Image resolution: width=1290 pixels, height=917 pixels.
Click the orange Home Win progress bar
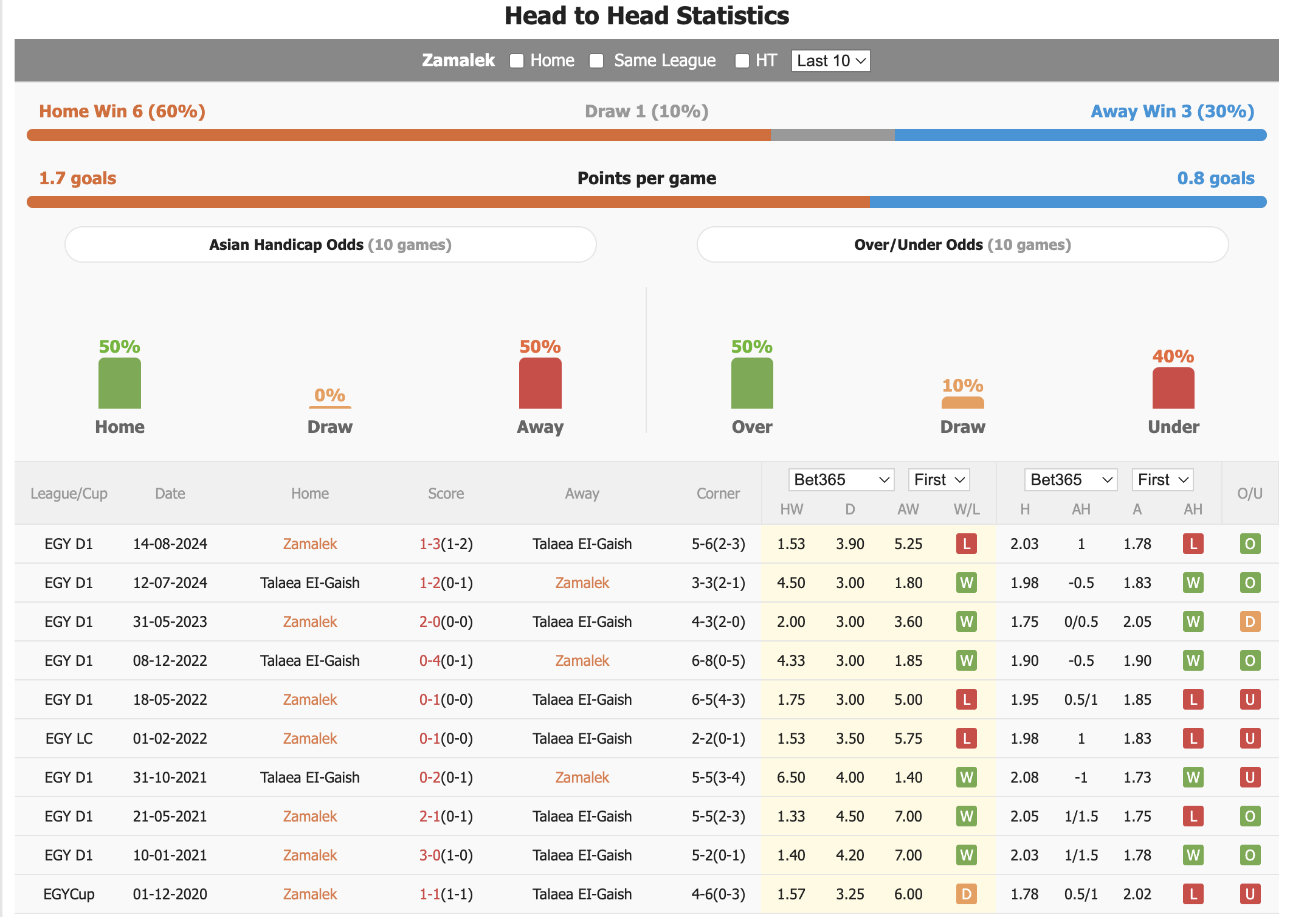399,135
